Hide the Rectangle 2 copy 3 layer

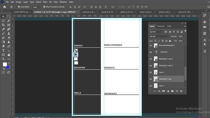pos(151,59)
